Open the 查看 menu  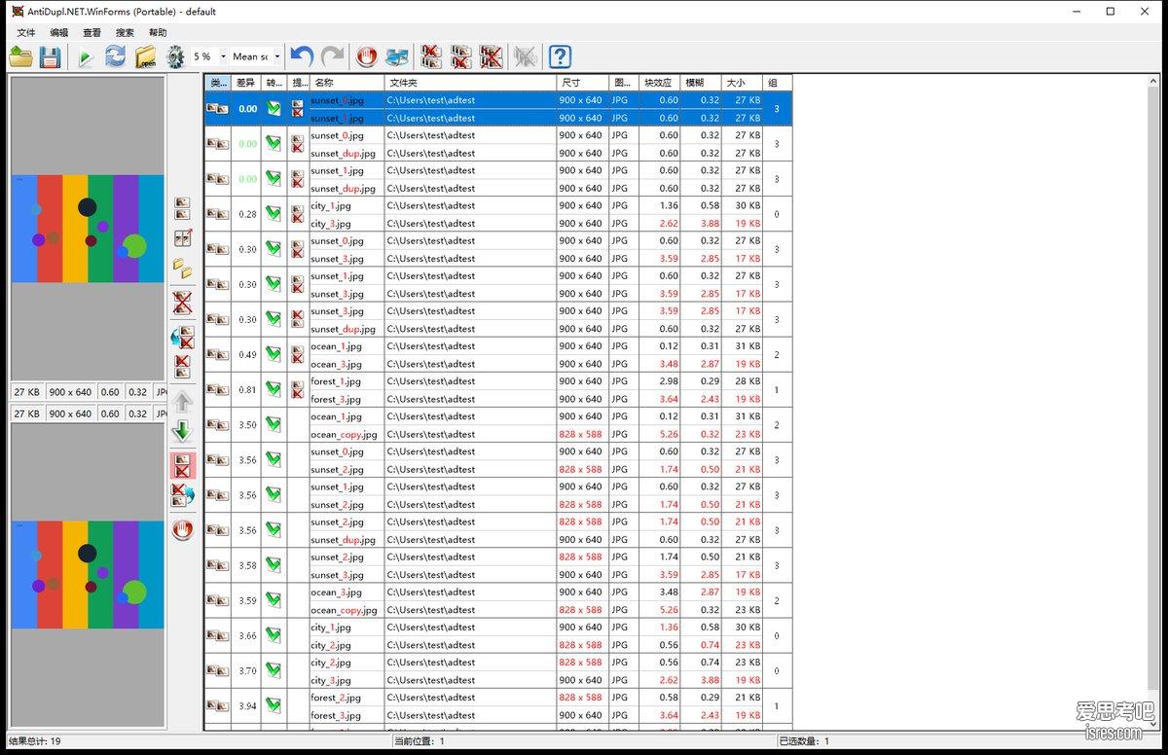[x=91, y=33]
